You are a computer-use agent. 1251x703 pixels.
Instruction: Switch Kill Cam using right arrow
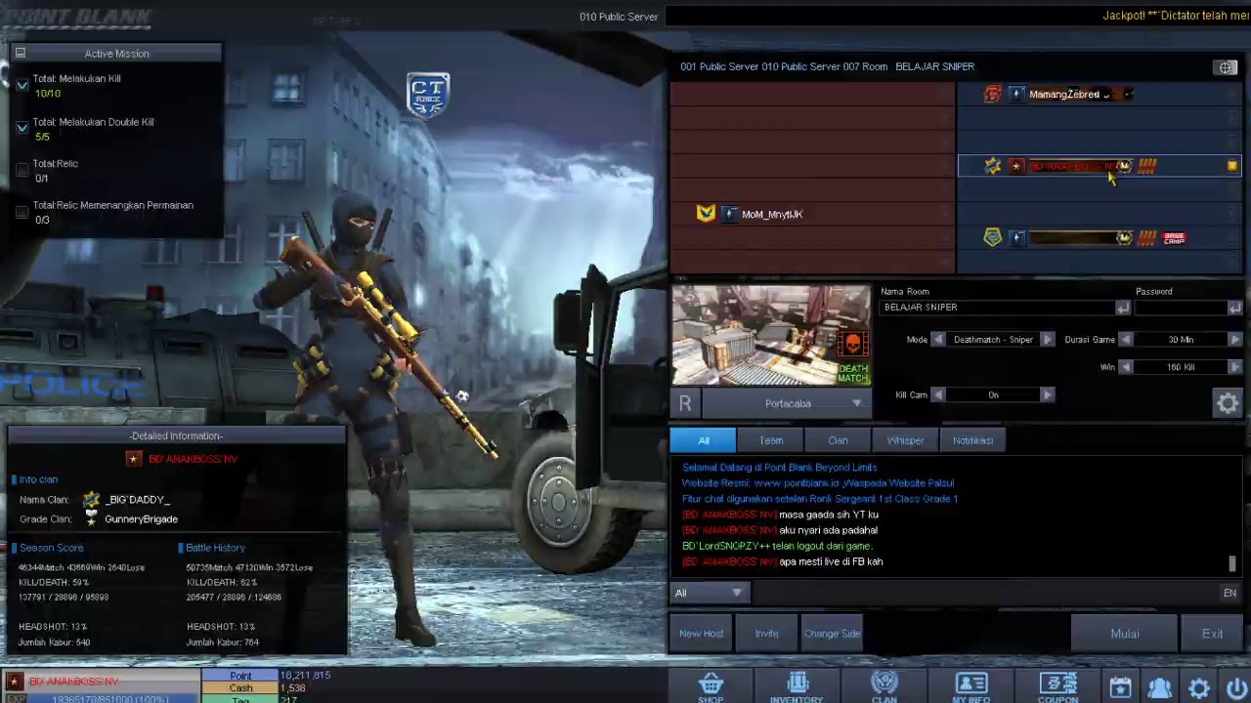click(x=1047, y=394)
